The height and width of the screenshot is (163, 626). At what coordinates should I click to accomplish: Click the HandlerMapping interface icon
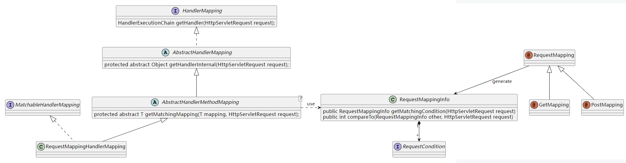175,11
